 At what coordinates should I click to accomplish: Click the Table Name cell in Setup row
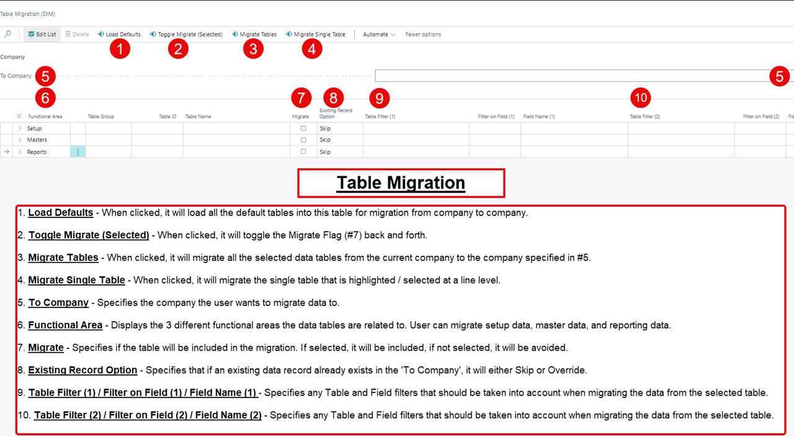tap(236, 129)
